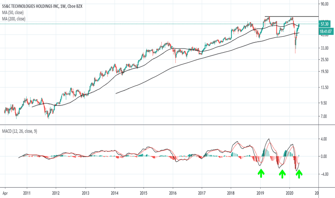The height and width of the screenshot is (198, 335).
Task: Click the 2015 label on time axis
Action: [143, 193]
